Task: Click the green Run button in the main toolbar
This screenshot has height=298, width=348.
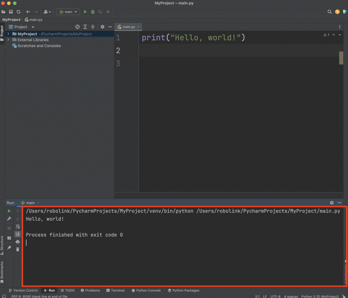Action: [x=85, y=12]
